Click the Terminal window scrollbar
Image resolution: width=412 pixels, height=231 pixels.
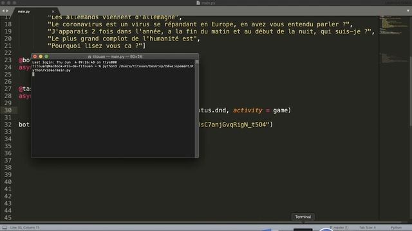click(197, 108)
